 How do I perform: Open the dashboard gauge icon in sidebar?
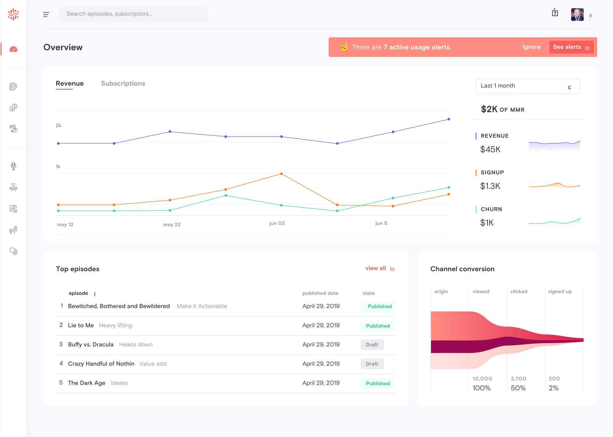point(13,49)
